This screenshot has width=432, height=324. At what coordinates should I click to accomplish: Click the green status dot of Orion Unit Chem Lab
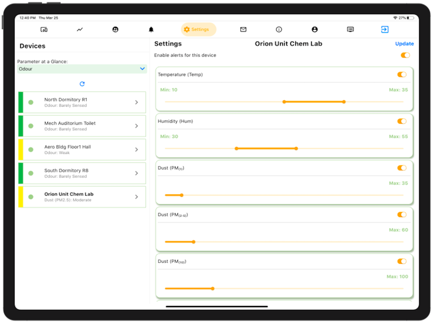[31, 197]
